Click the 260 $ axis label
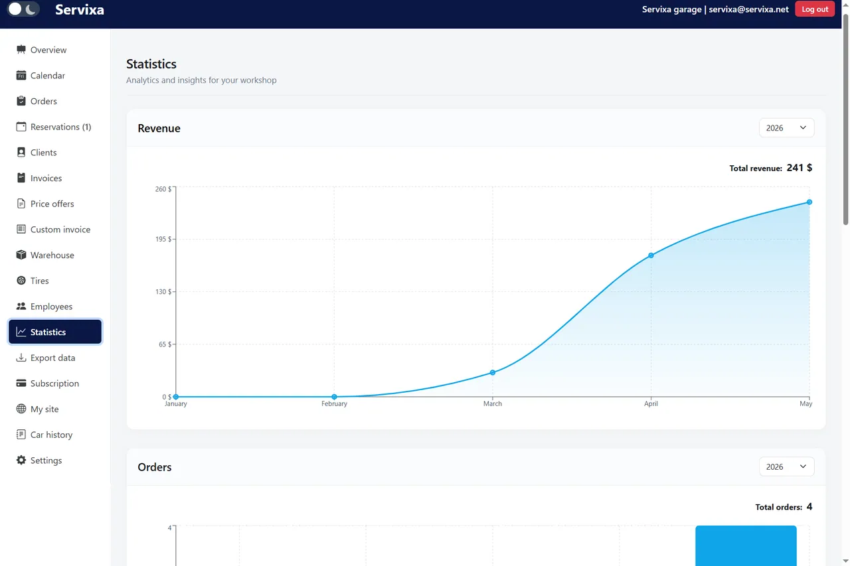This screenshot has height=566, width=850. click(x=163, y=189)
